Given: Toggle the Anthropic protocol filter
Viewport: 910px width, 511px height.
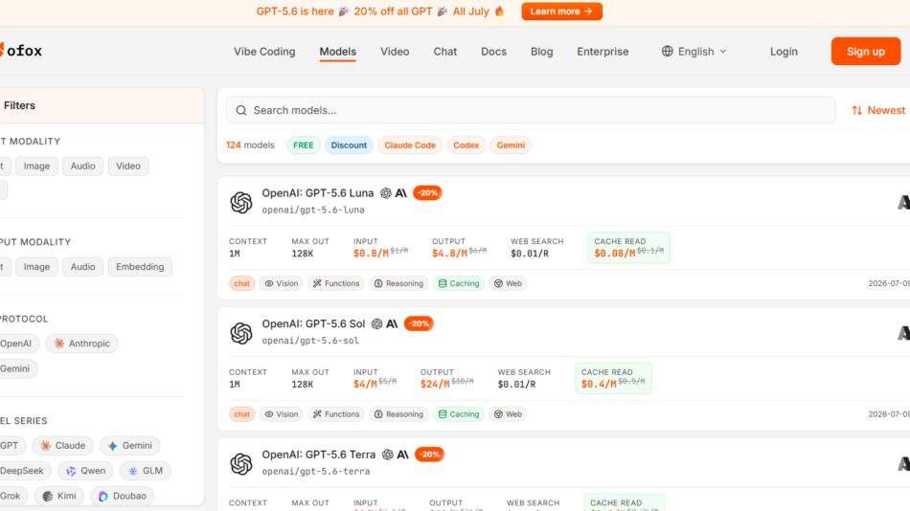Looking at the screenshot, I should (x=81, y=344).
